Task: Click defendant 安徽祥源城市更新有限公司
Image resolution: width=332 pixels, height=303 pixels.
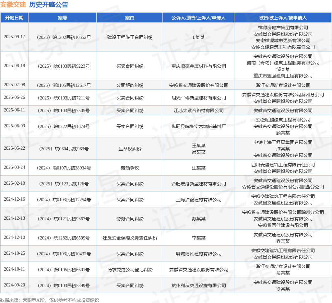Action: pos(283,41)
